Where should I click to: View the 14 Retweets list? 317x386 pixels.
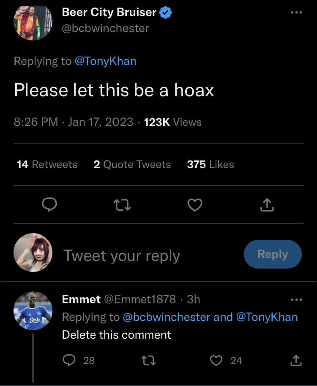click(x=47, y=164)
